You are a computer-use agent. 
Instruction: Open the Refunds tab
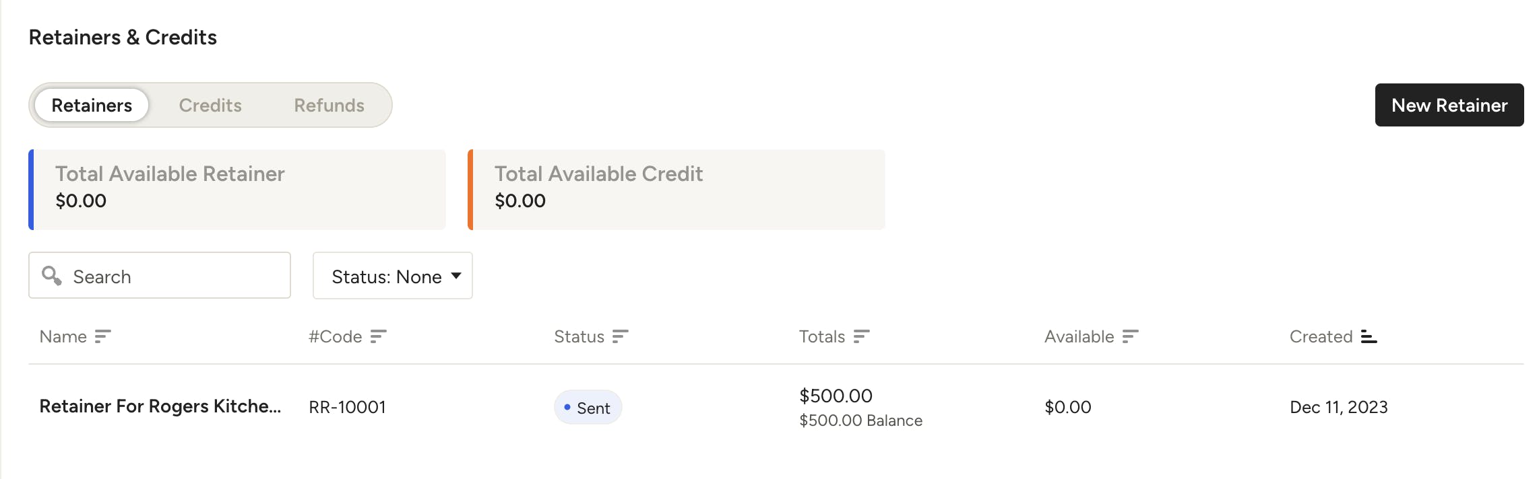point(328,105)
